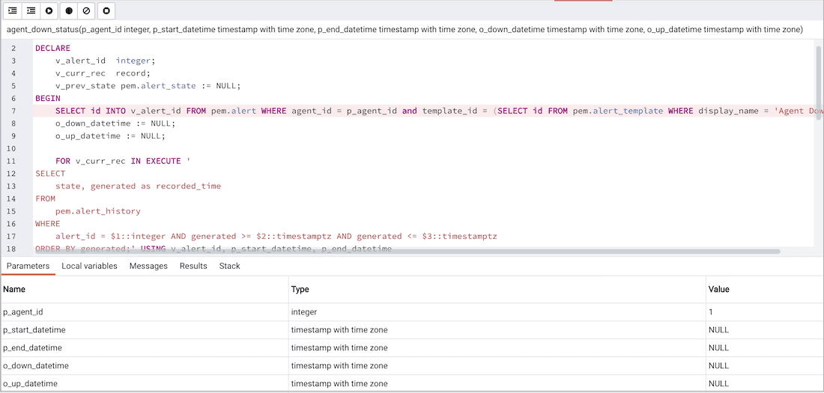Clear all breakpoints with the toolbar icon
Screen dimensions: 824x393
87,10
